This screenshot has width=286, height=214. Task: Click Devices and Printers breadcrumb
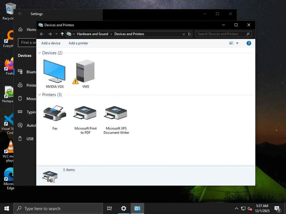[129, 34]
